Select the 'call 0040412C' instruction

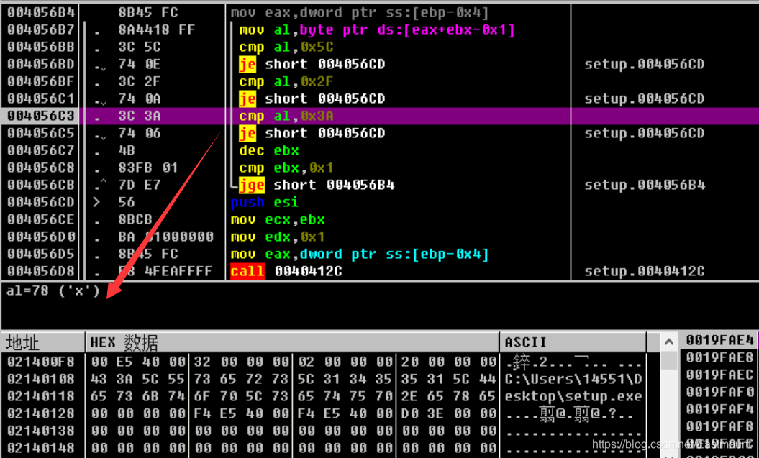tap(286, 271)
